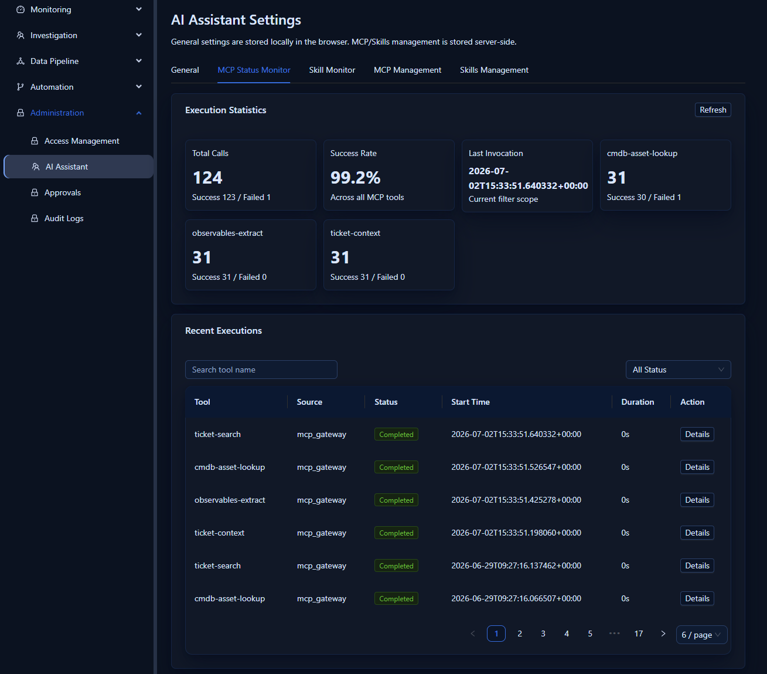
Task: Select the MCP Status Monitor tab
Action: coord(254,70)
